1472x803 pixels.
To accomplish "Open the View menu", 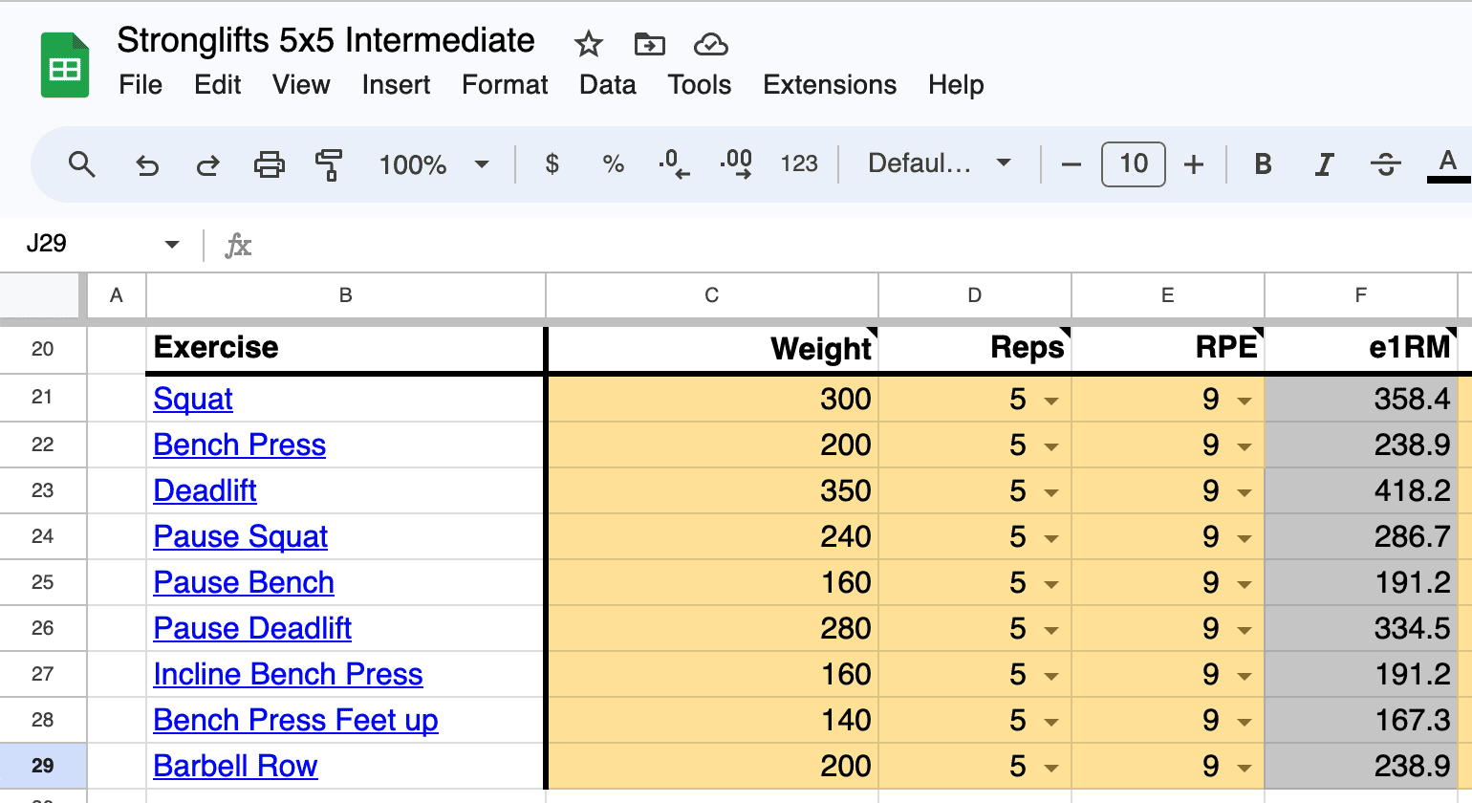I will [x=301, y=85].
